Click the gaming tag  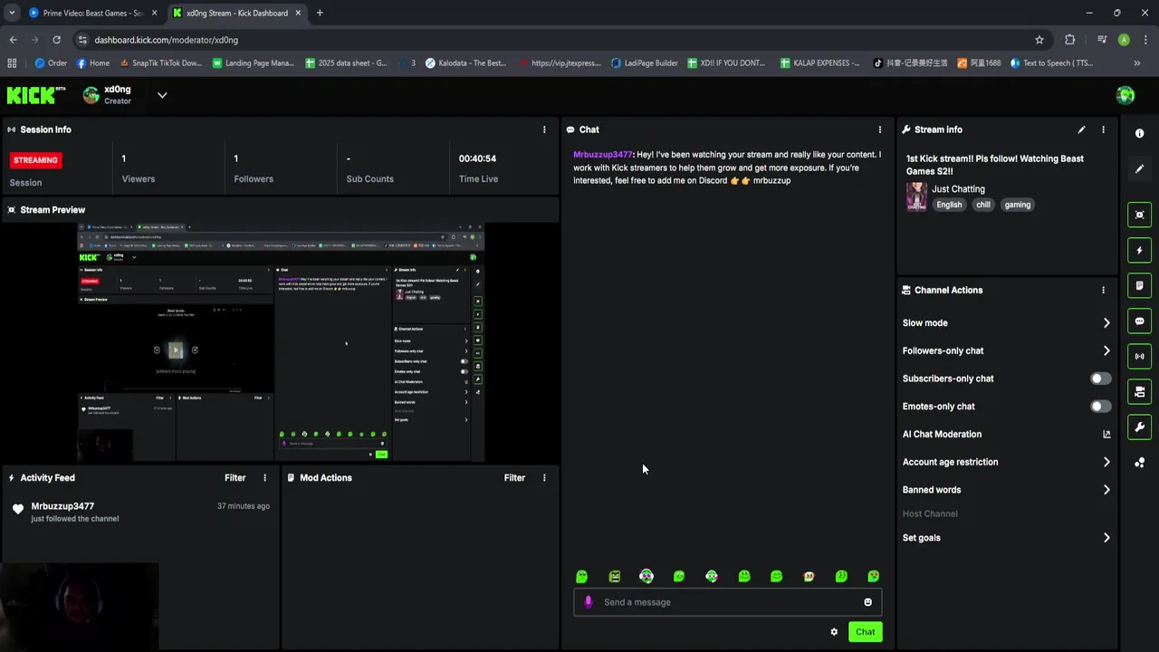(1017, 205)
